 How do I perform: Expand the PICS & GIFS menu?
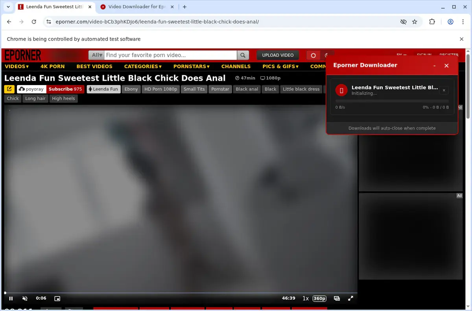click(281, 67)
